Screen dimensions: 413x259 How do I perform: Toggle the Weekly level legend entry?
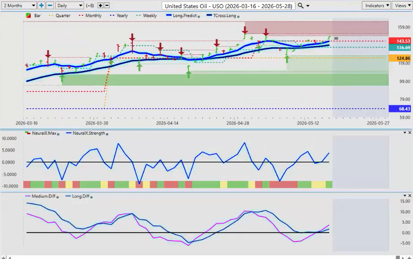click(146, 16)
